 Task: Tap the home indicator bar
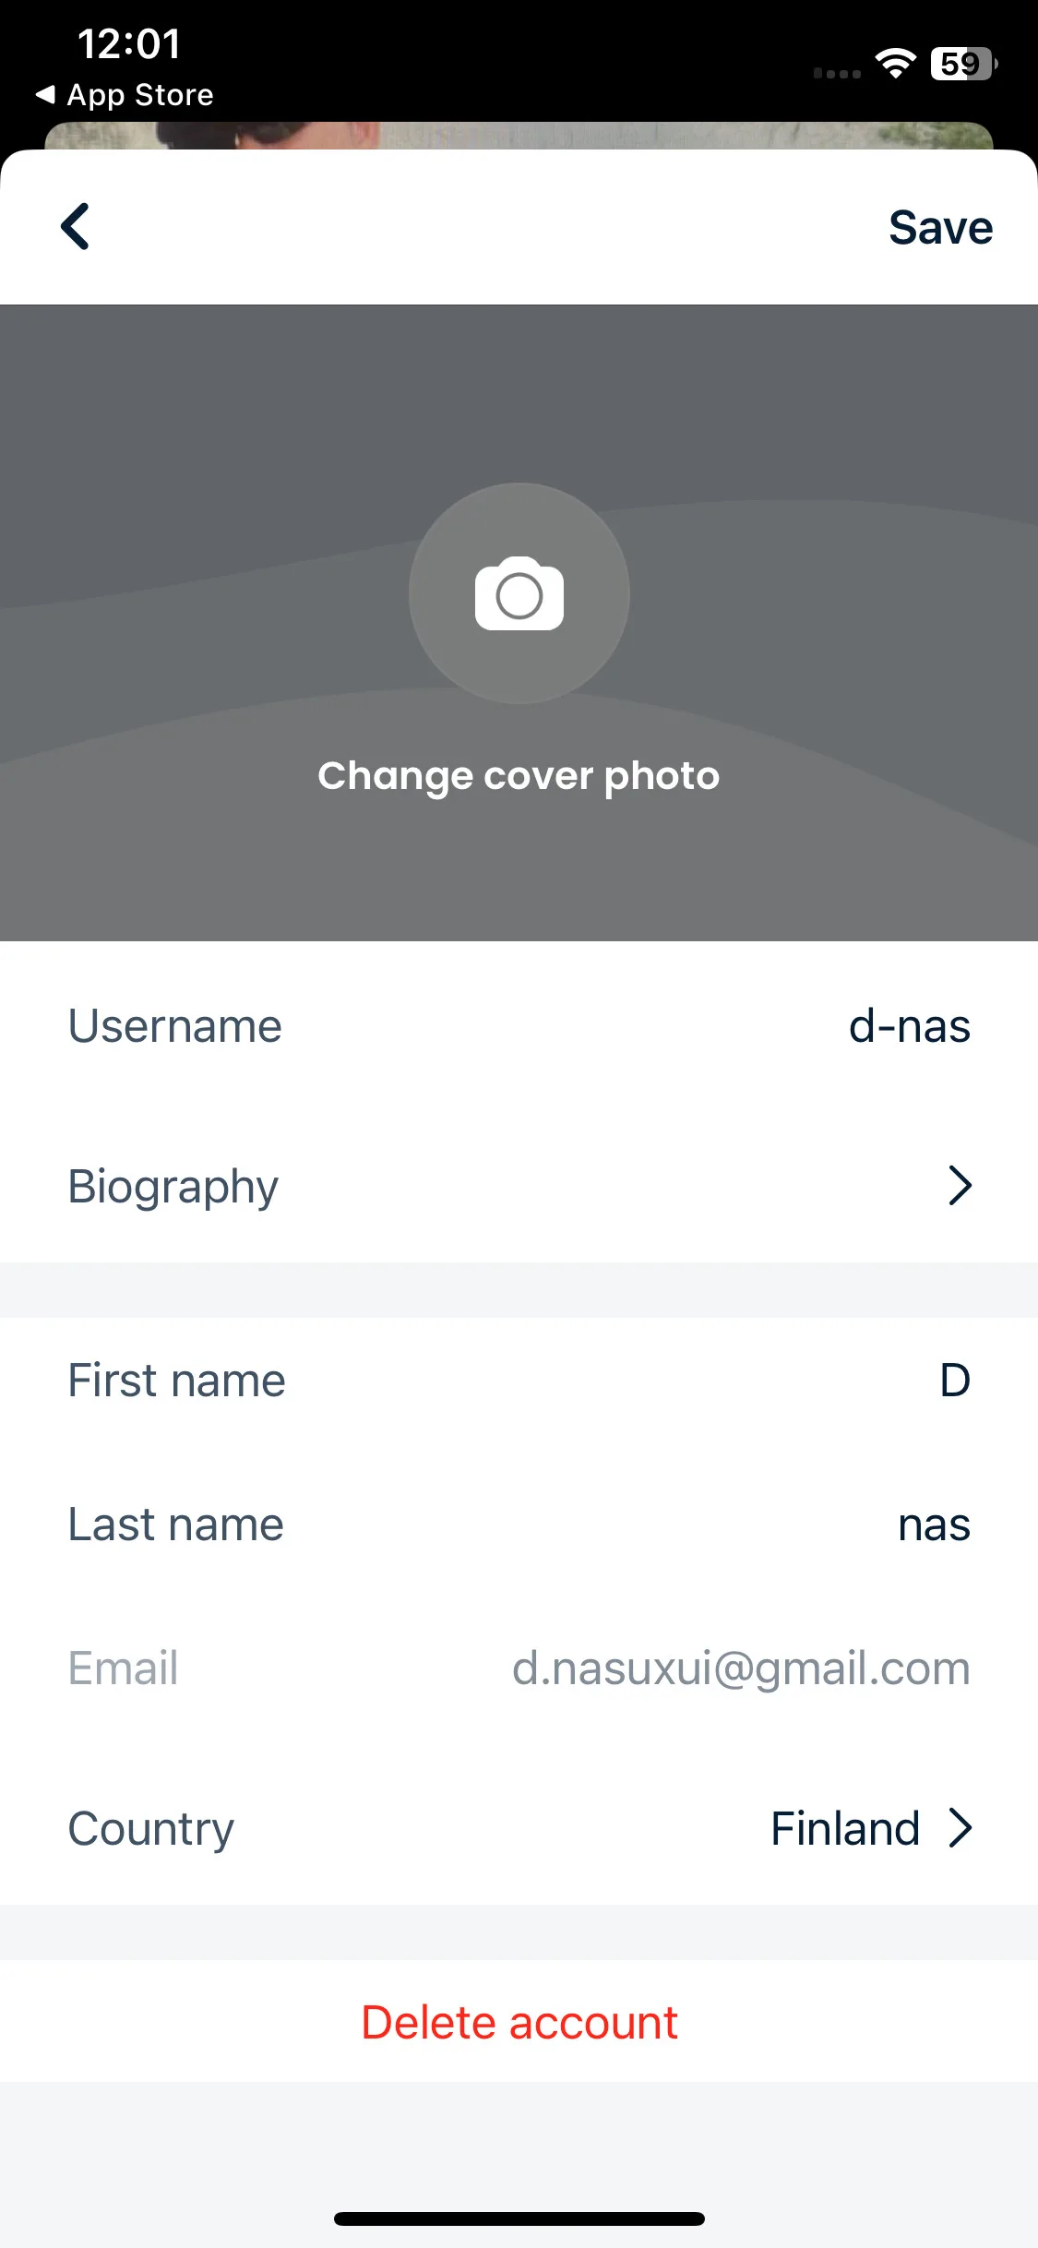519,2218
